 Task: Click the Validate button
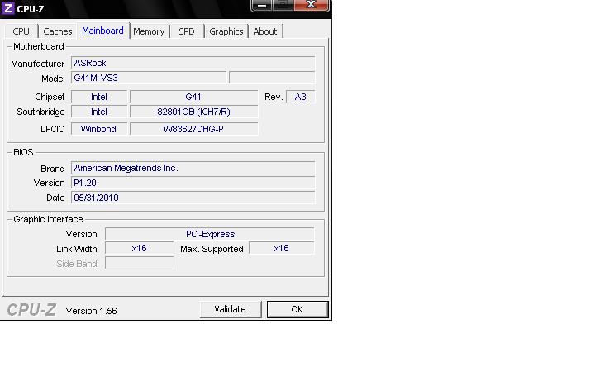(x=231, y=309)
